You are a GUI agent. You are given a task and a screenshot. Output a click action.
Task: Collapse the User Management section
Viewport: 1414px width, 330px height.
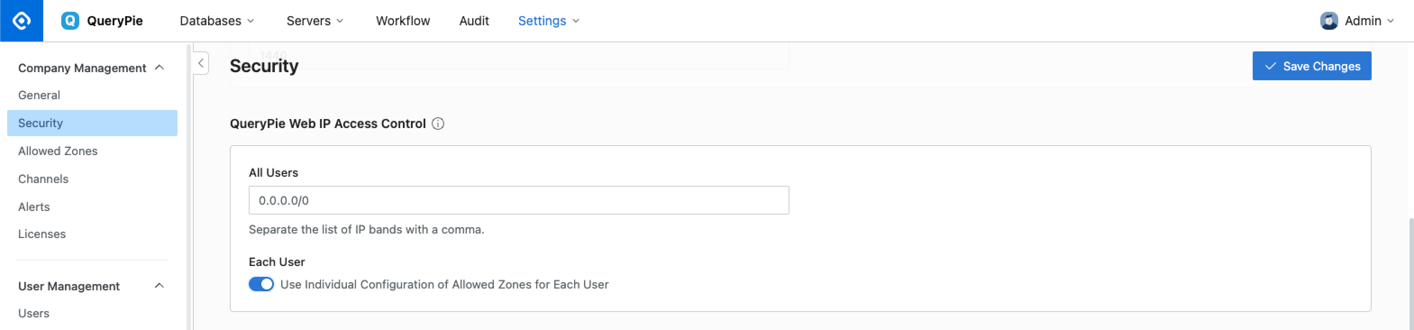coord(159,285)
